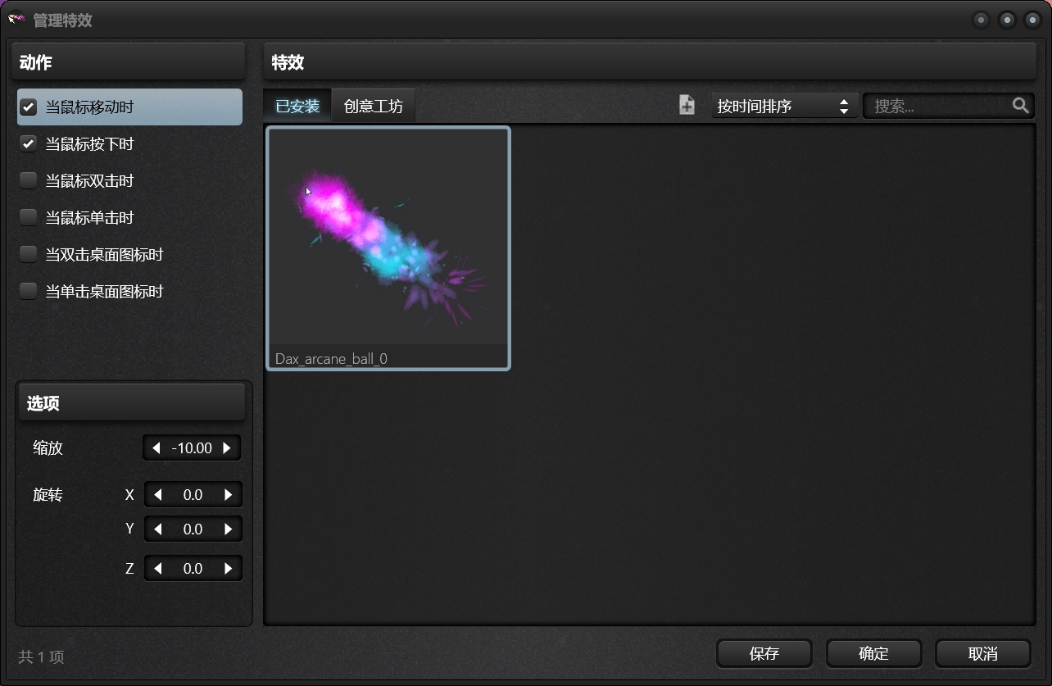Click the left arrow to decrease 缩放
Image resolution: width=1052 pixels, height=686 pixels.
(x=156, y=447)
